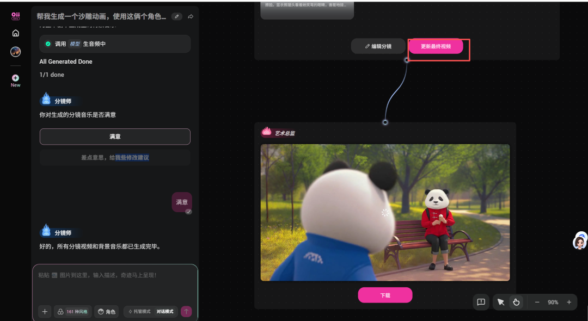Select the pointer cursor tool
The height and width of the screenshot is (321, 588).
501,303
